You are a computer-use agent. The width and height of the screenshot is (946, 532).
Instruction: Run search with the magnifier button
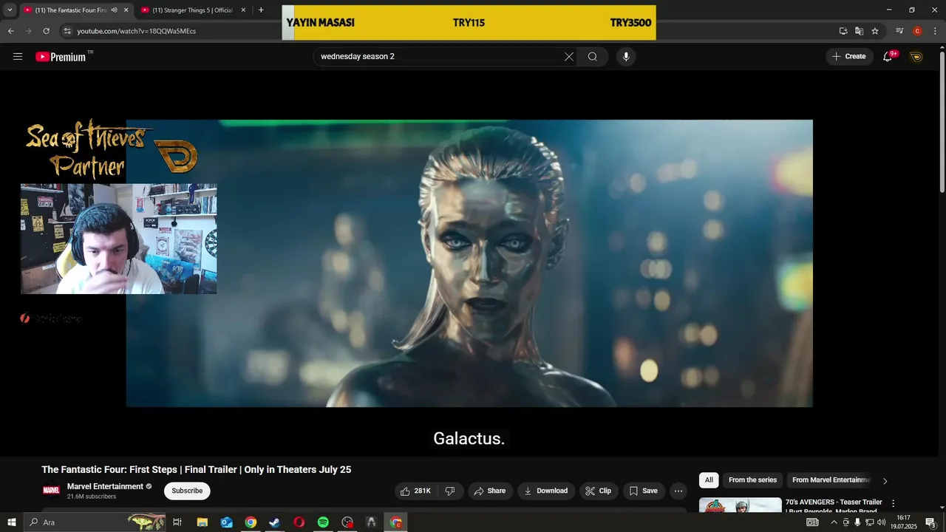pos(593,57)
